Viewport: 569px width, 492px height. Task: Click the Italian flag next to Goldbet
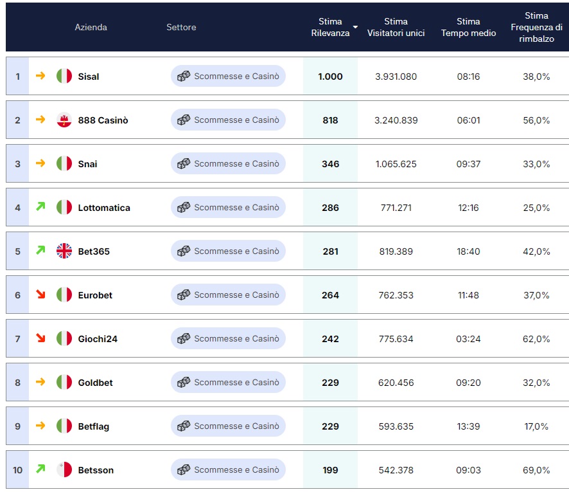64,382
